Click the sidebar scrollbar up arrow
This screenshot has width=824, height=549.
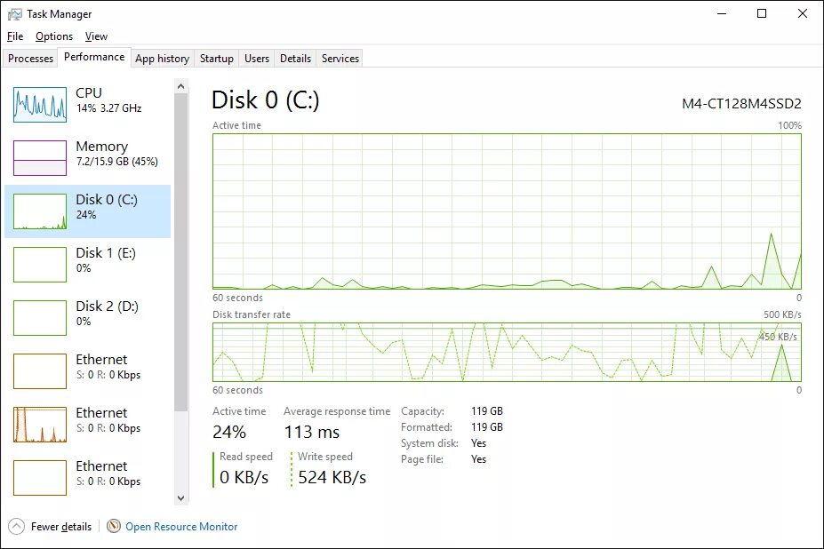181,86
